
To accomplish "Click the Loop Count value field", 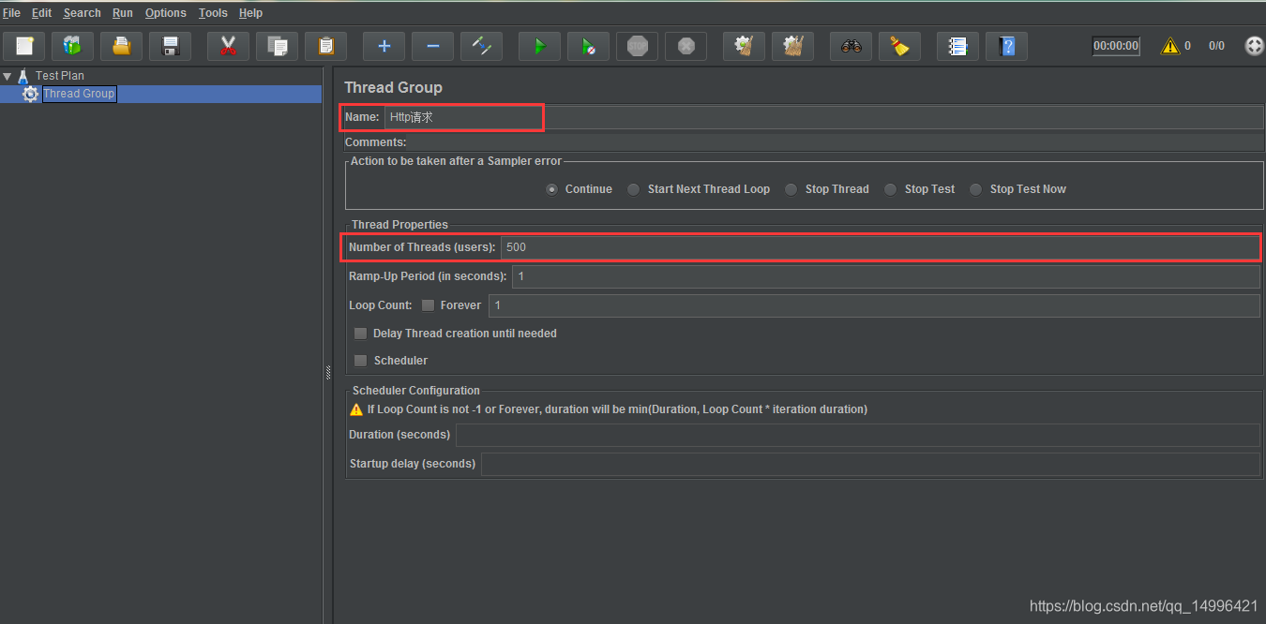I will [x=874, y=305].
